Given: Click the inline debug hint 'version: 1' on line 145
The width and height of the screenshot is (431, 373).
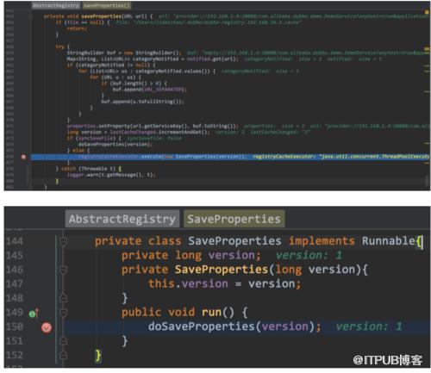Looking at the screenshot, I should [x=309, y=255].
